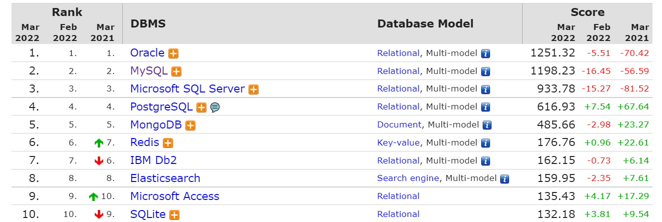The height and width of the screenshot is (222, 662).
Task: Click the Document database model link
Action: pos(399,124)
